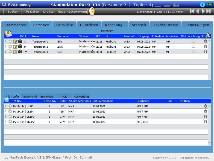The width and height of the screenshot is (214, 161).
Task: Toggle checkbox for Testperson 2
Action: pos(194,46)
